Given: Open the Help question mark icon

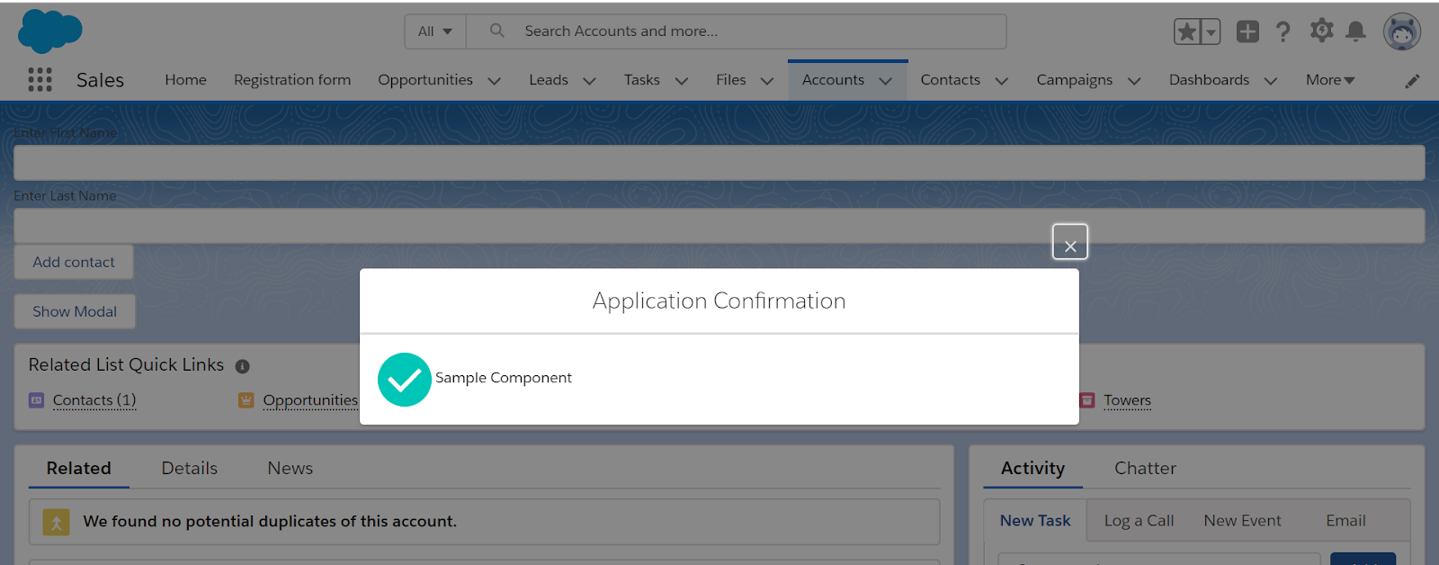Looking at the screenshot, I should [x=1283, y=32].
